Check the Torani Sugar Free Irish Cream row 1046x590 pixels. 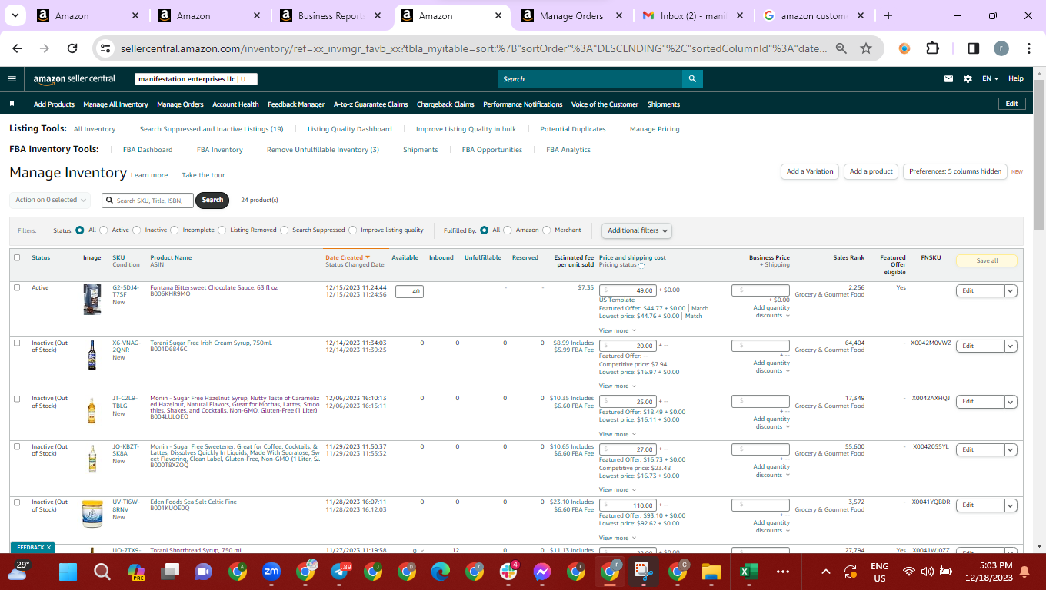(x=17, y=343)
